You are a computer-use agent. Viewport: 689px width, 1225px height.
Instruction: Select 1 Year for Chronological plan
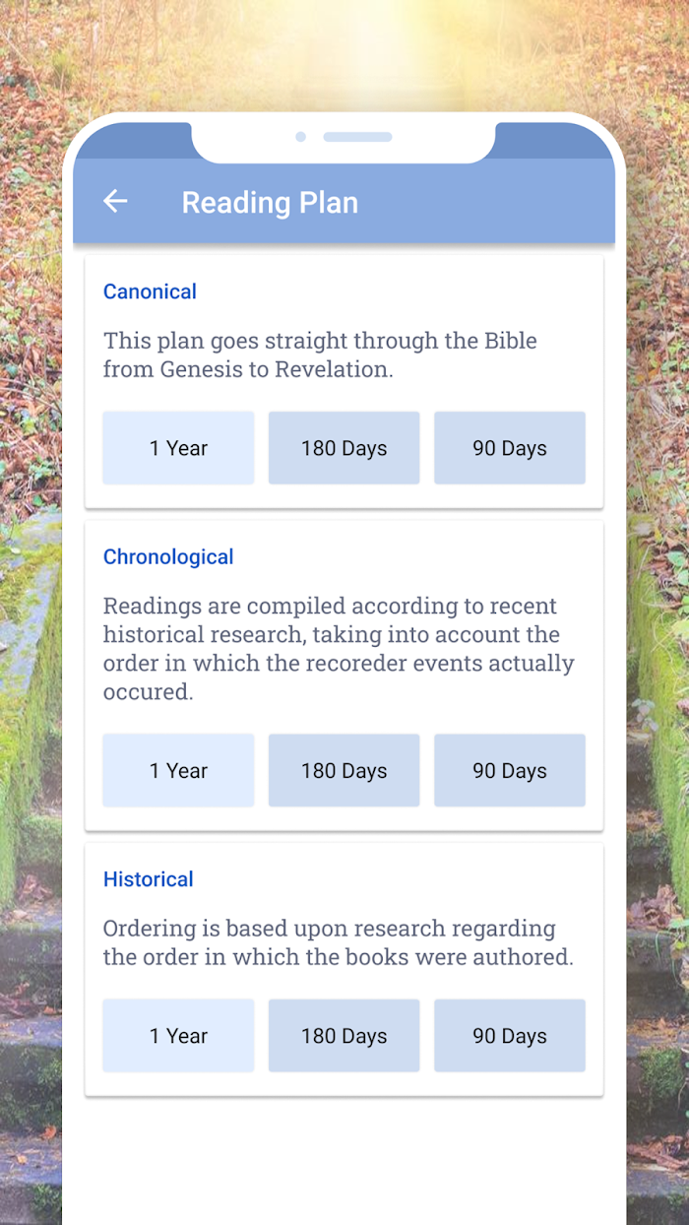178,770
